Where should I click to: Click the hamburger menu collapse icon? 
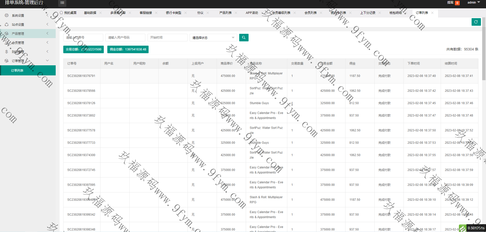(62, 3)
